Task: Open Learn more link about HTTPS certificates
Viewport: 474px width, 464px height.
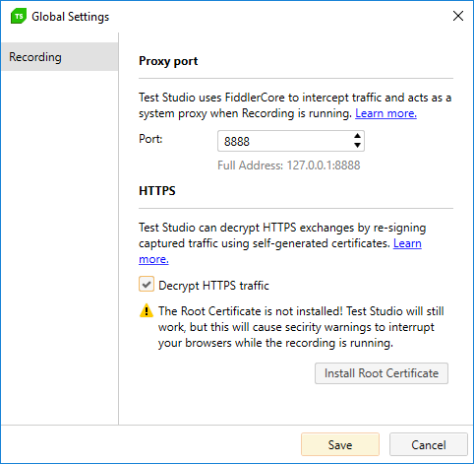Action: click(x=407, y=243)
